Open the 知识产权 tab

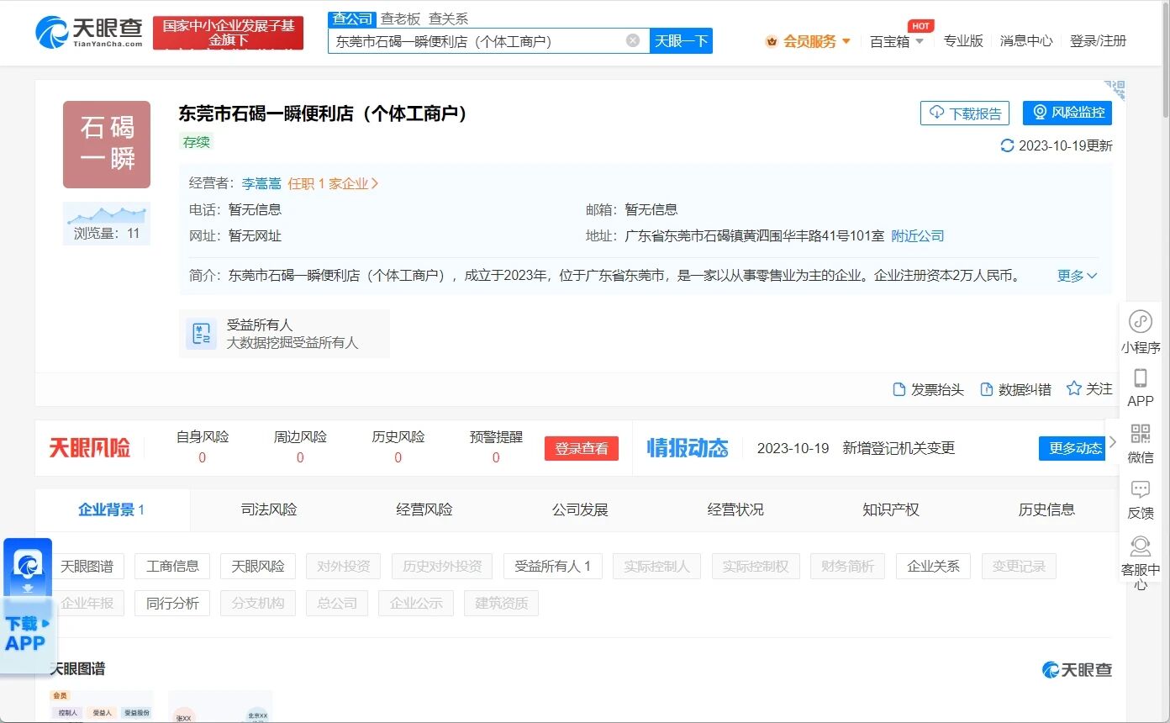coord(891,509)
